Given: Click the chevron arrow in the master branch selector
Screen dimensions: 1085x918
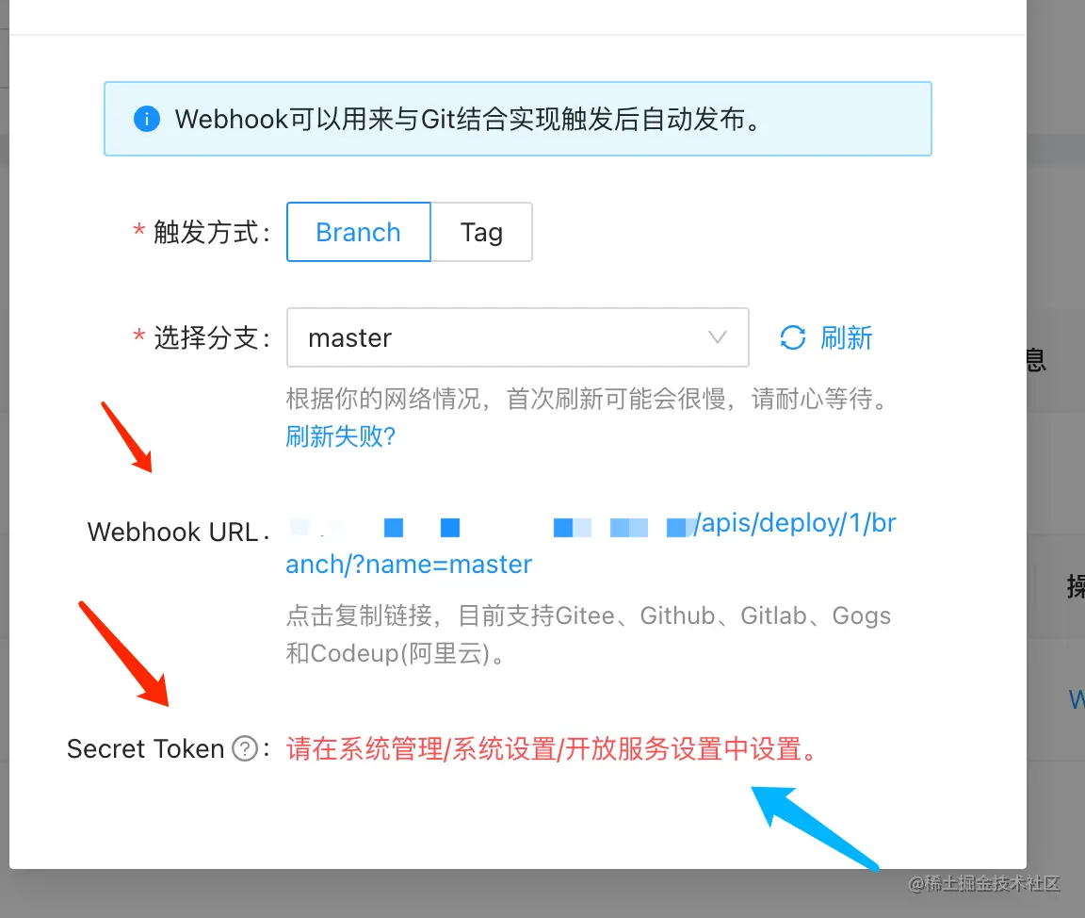Looking at the screenshot, I should (718, 337).
